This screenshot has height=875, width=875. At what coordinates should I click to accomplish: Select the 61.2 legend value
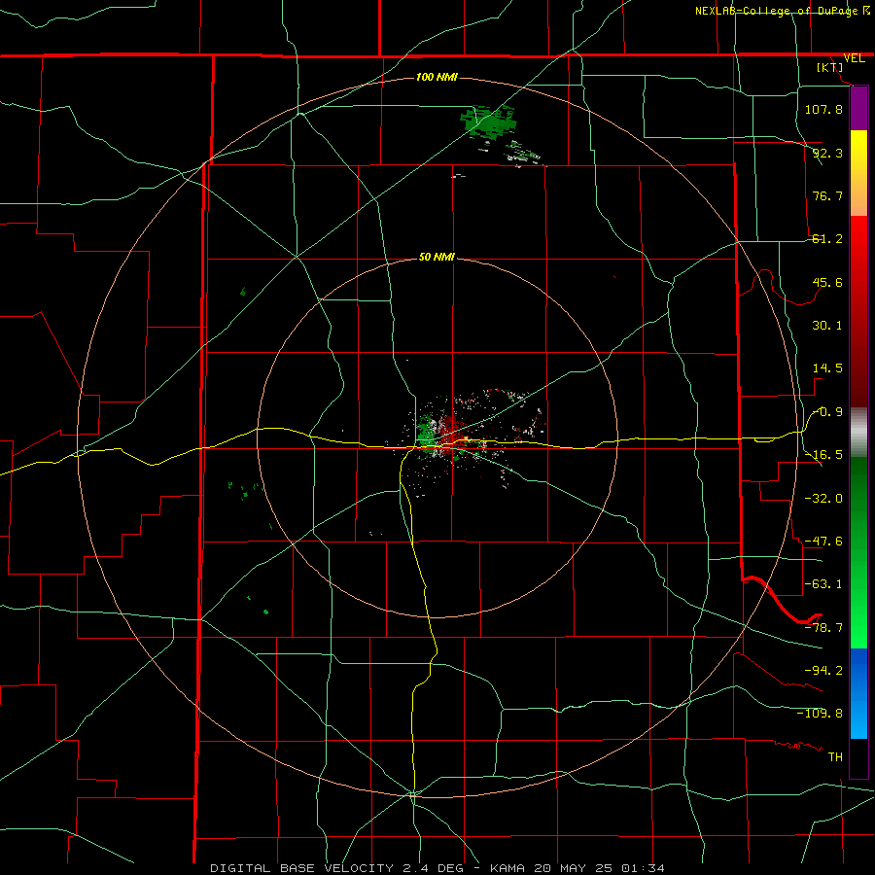pos(827,239)
